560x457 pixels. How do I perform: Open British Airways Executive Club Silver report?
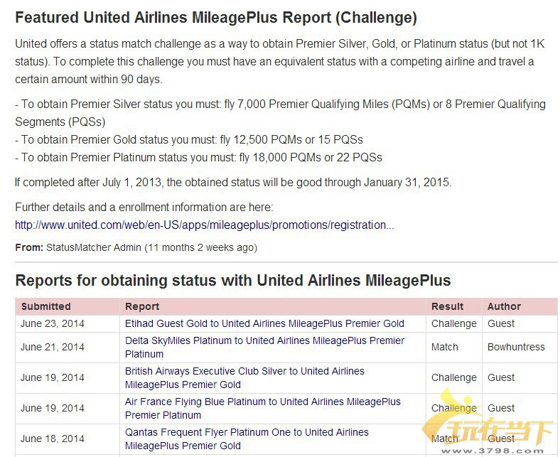point(244,377)
